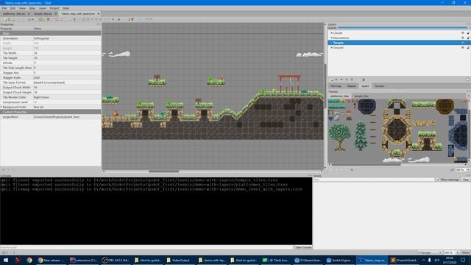Click the console script input field
This screenshot has height=265, width=471.
tap(146, 247)
